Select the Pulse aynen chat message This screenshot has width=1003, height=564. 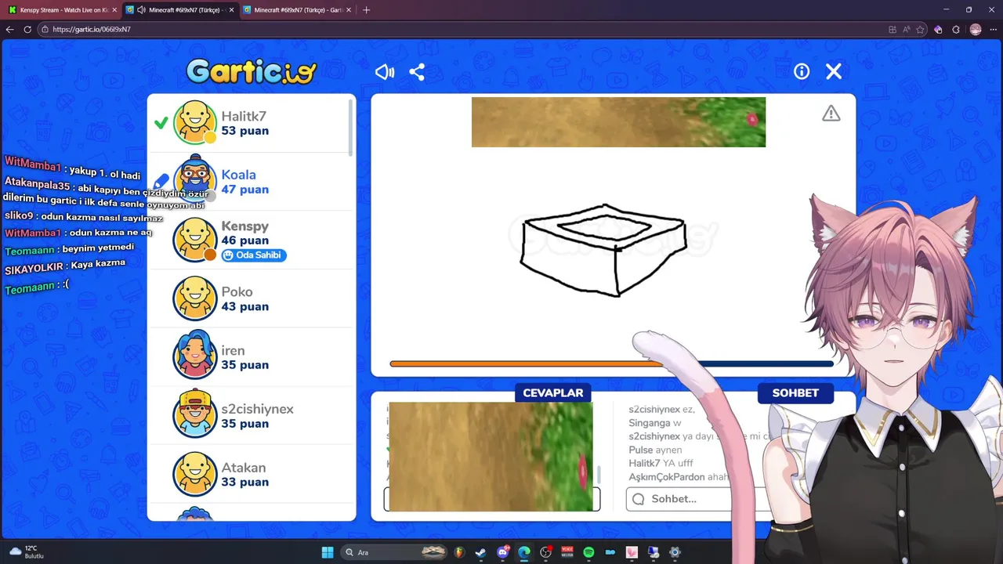[x=655, y=450]
